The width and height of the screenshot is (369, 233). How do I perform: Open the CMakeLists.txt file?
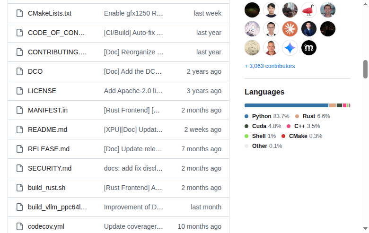(x=50, y=13)
